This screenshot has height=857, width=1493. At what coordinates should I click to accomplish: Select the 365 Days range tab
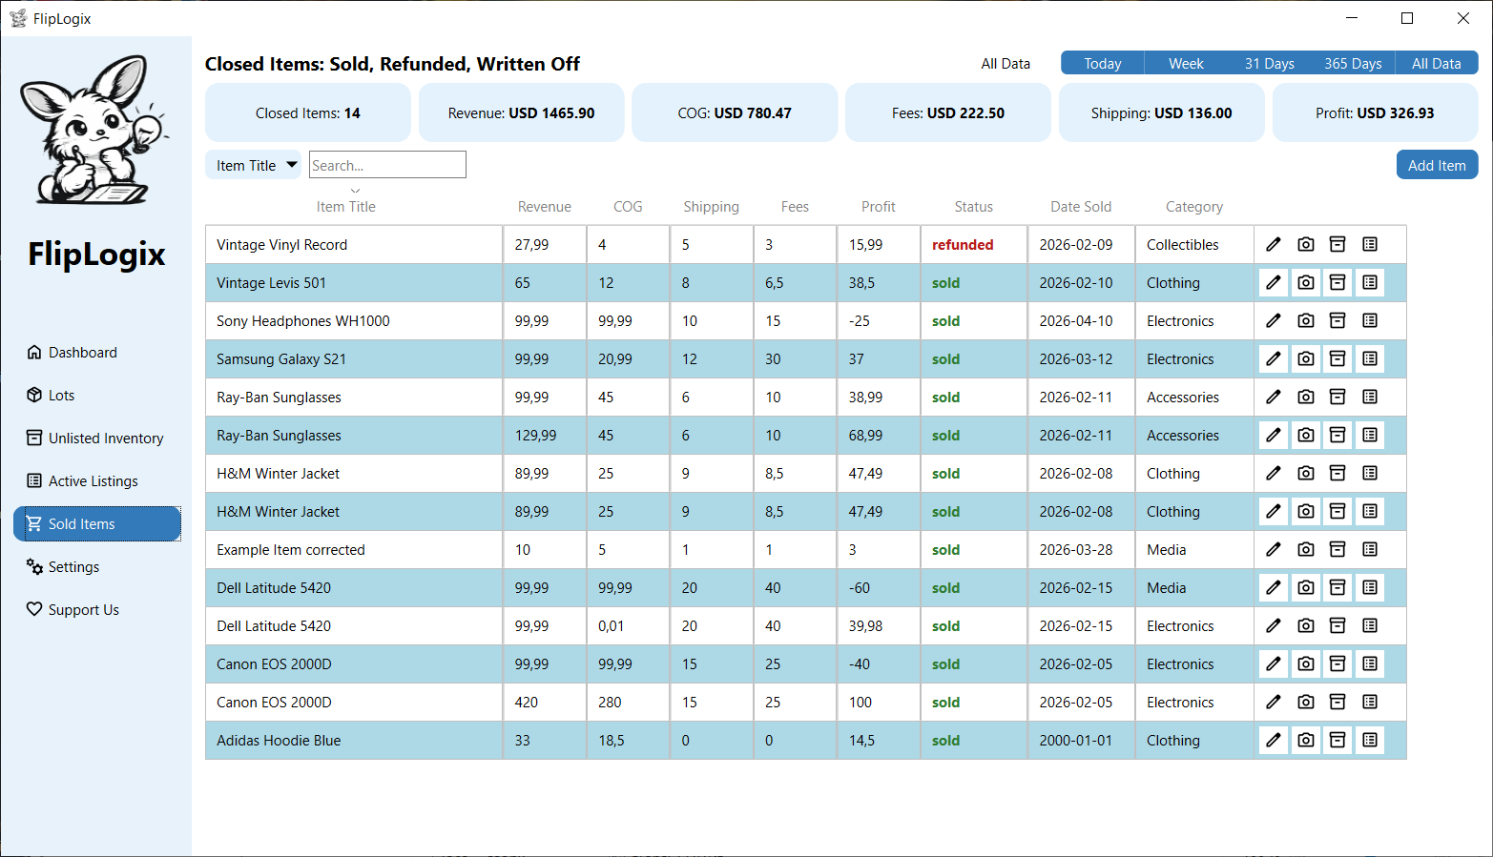1352,64
